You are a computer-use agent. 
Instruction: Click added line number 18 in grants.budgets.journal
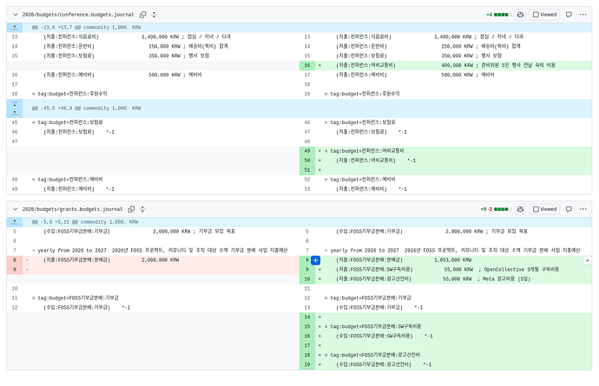(307, 355)
